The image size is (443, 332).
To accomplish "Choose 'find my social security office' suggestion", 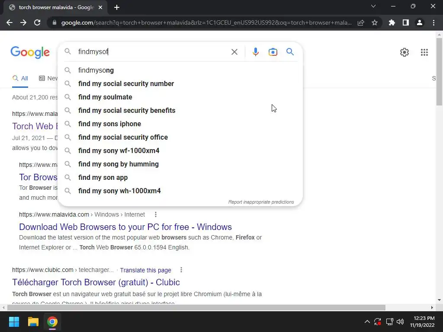I will point(180,137).
